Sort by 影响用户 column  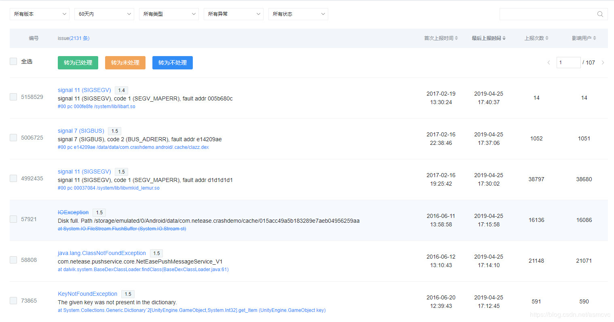(584, 38)
